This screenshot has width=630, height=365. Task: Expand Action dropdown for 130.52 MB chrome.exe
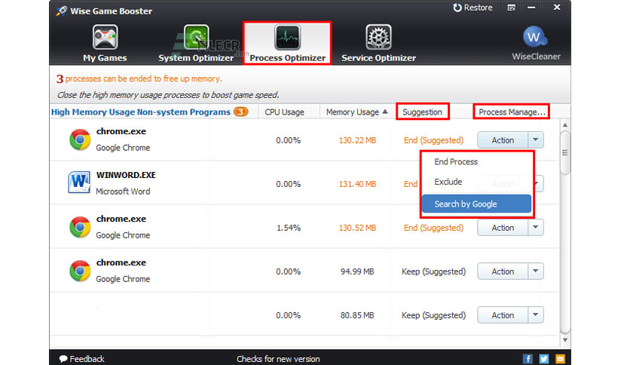point(535,228)
